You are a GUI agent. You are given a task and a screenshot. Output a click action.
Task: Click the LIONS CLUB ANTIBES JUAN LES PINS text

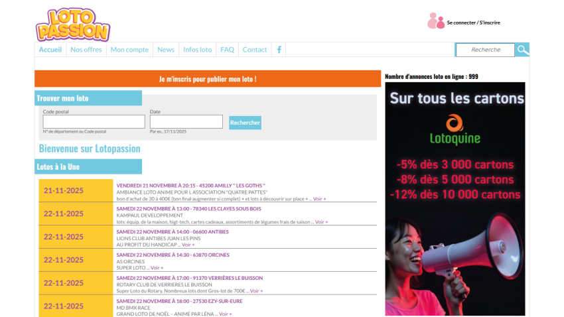click(x=159, y=238)
